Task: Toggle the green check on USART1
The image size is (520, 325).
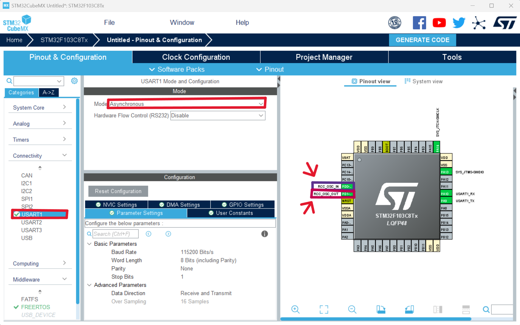Action: pos(17,214)
